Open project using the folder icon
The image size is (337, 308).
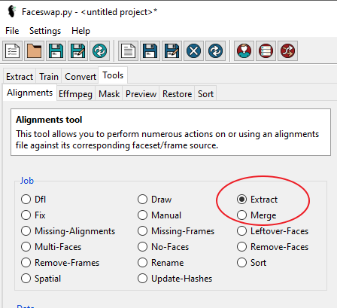click(x=35, y=51)
